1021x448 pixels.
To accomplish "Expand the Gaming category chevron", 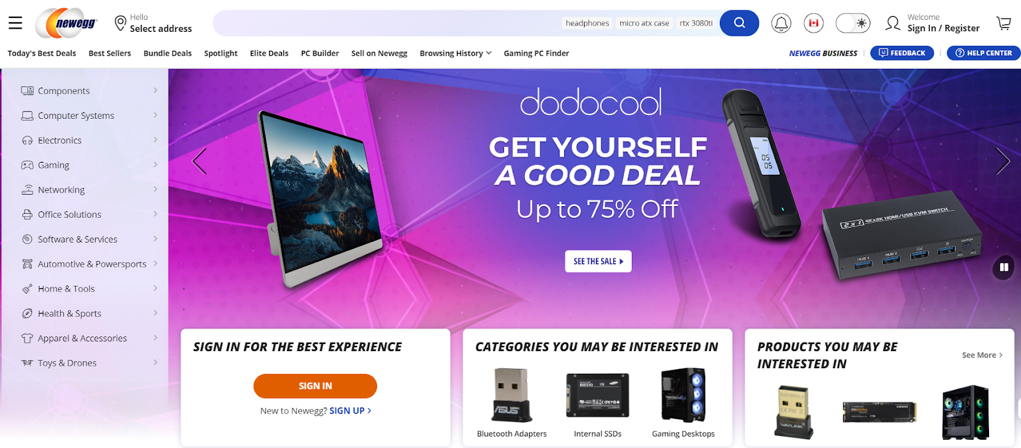I will (155, 165).
